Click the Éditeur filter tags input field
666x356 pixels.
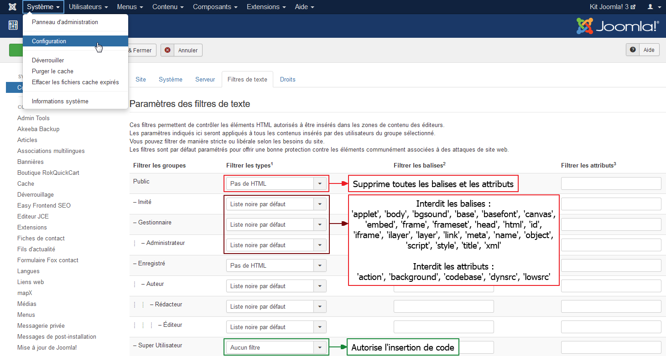pos(444,327)
